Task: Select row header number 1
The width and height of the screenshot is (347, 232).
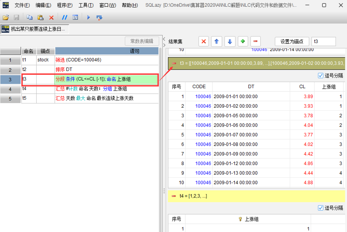Action: (11, 60)
